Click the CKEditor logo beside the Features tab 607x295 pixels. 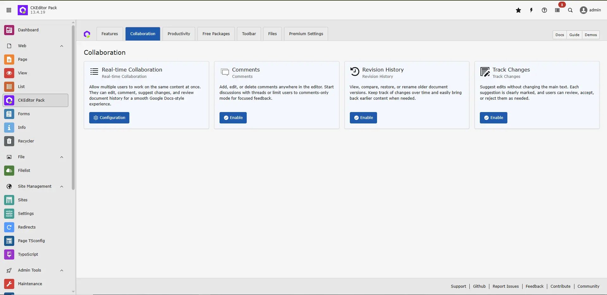87,34
